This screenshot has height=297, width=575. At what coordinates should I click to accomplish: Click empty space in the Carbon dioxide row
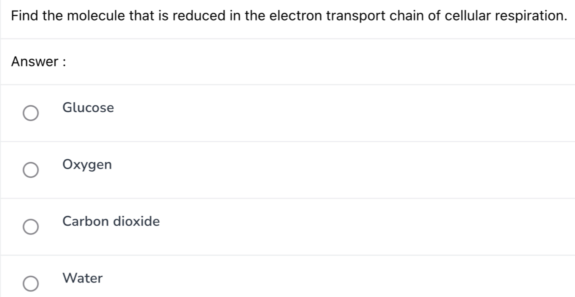[334, 227]
